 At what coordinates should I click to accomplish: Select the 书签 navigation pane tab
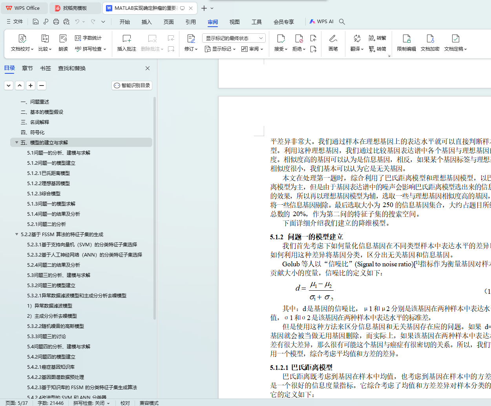click(x=46, y=68)
